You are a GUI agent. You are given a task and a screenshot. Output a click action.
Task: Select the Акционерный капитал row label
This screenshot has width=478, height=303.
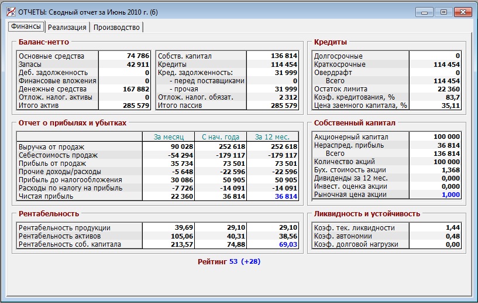click(351, 137)
